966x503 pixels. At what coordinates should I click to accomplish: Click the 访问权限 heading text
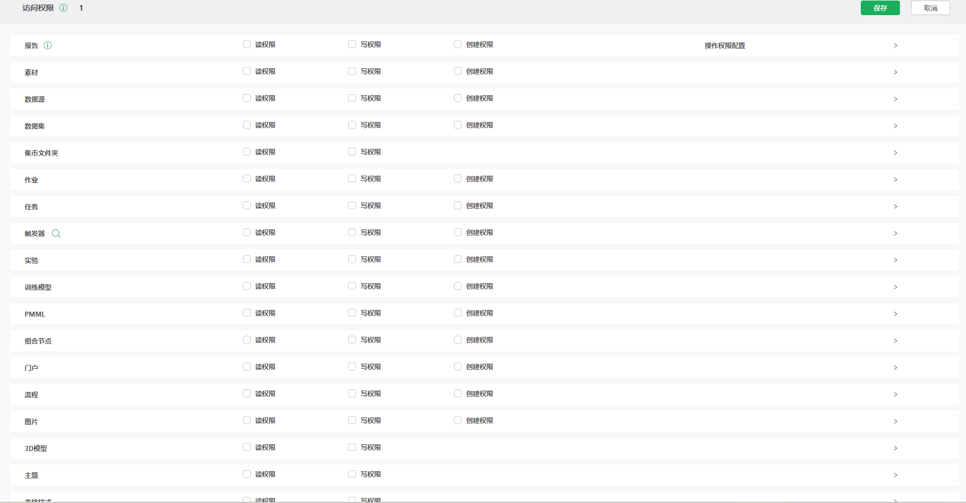(x=38, y=8)
